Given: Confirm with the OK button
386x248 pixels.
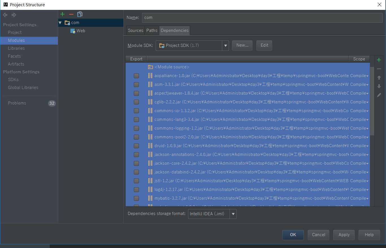Looking at the screenshot, I should click(x=293, y=235).
